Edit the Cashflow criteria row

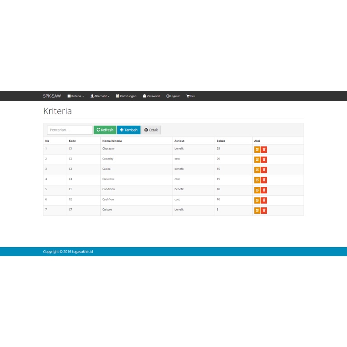(257, 201)
